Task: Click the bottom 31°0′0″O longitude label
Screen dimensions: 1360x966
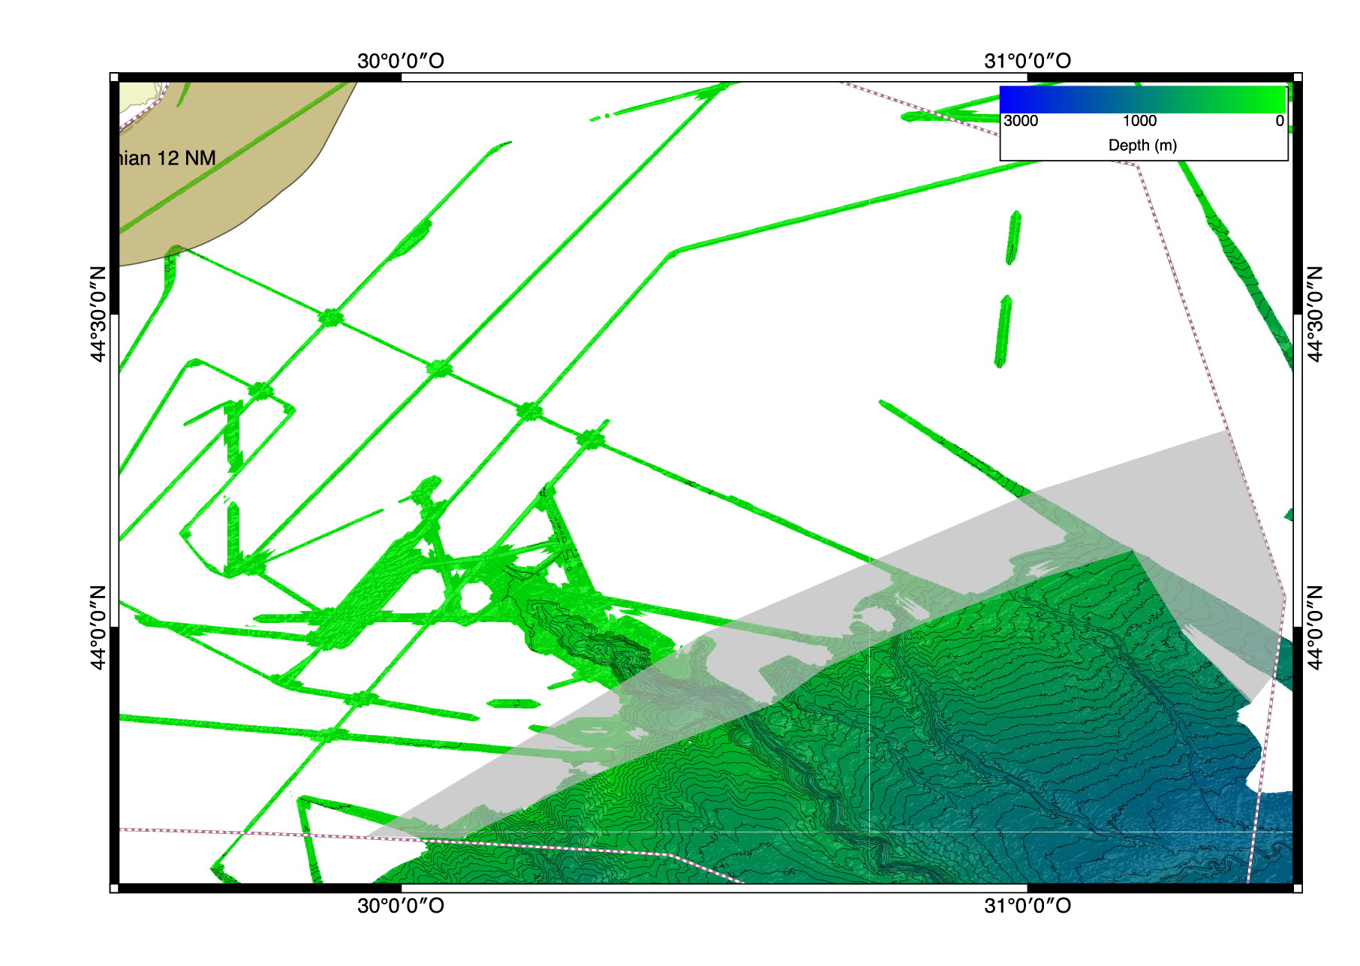Action: [1027, 907]
